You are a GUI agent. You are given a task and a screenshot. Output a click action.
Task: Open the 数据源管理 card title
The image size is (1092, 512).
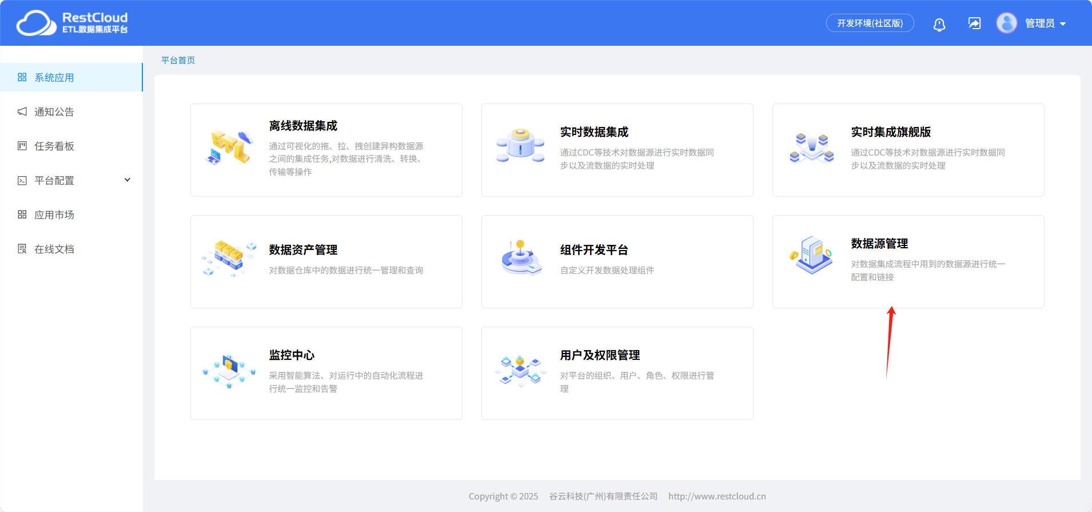pyautogui.click(x=880, y=244)
